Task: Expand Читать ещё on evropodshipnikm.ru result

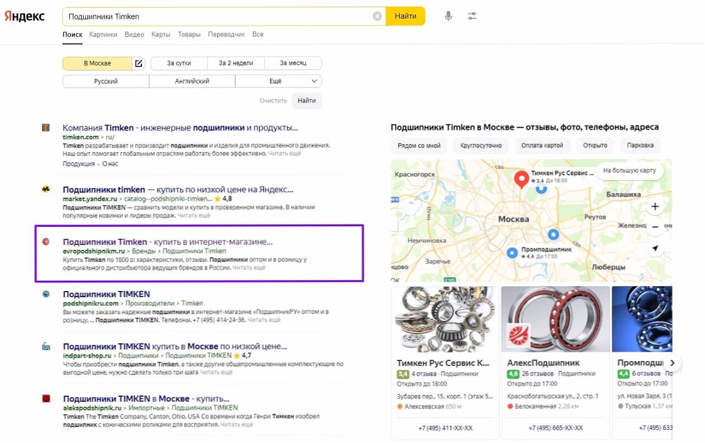Action: pyautogui.click(x=249, y=268)
